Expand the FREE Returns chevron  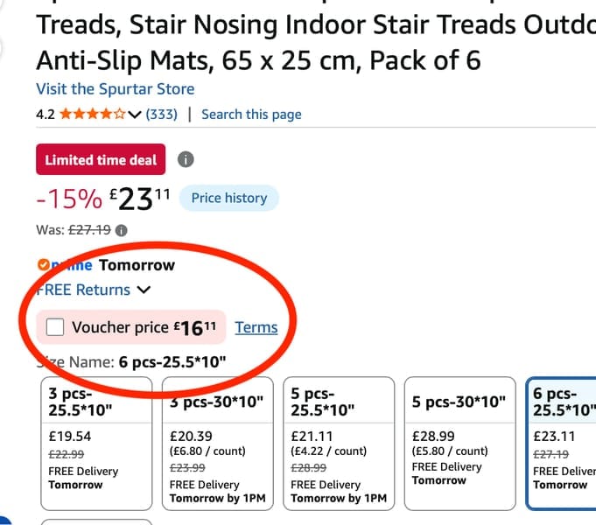144,290
